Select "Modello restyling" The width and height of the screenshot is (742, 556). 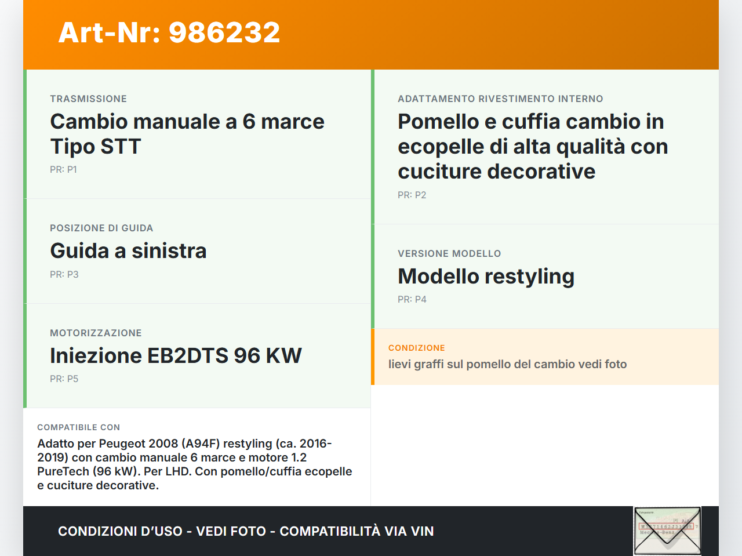click(x=486, y=277)
